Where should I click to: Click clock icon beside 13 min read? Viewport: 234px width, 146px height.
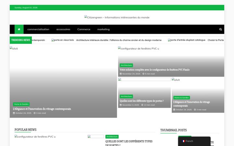pos(142,105)
